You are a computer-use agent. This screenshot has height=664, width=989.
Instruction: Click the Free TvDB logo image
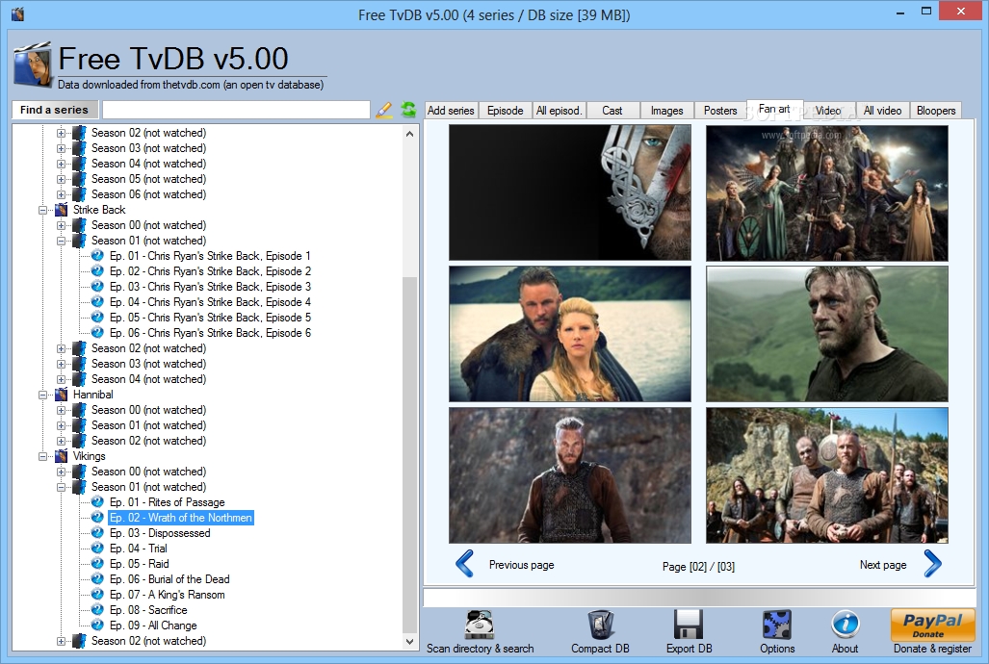point(32,64)
